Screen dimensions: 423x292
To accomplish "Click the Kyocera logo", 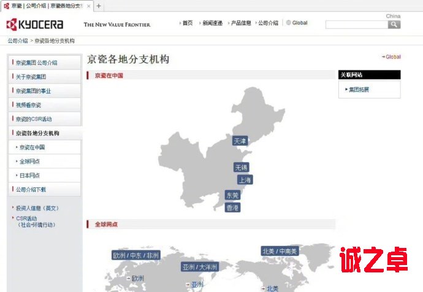I will pyautogui.click(x=35, y=24).
